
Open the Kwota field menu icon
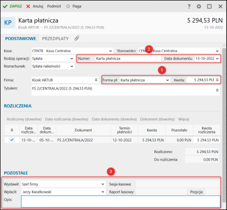click(x=217, y=80)
